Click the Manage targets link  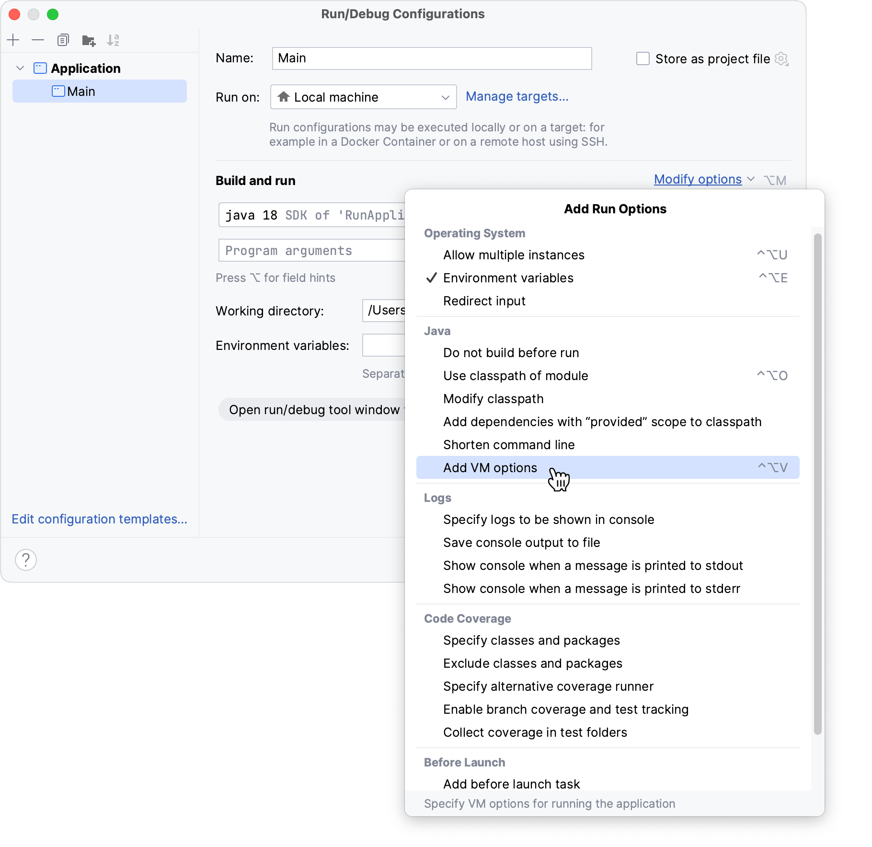tap(517, 96)
